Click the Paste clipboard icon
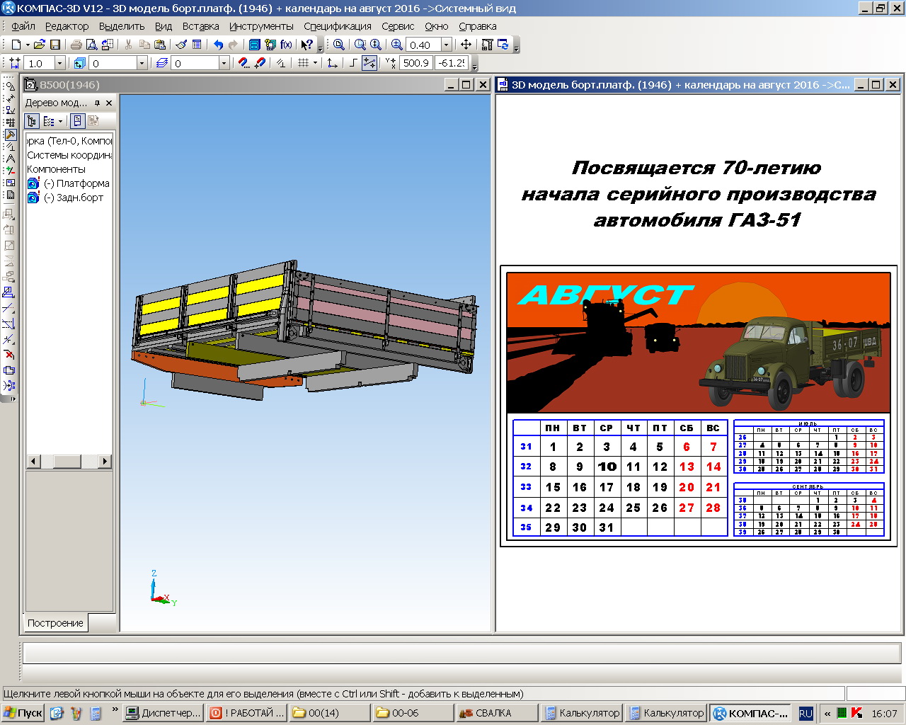This screenshot has height=725, width=906. [160, 45]
